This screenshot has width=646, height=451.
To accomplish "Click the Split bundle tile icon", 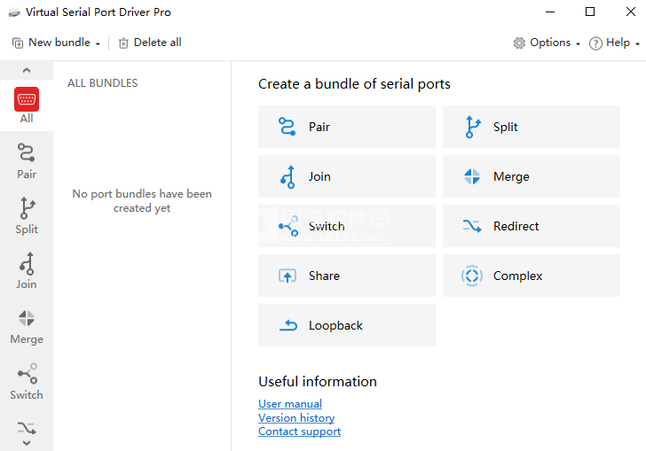I will tap(473, 127).
